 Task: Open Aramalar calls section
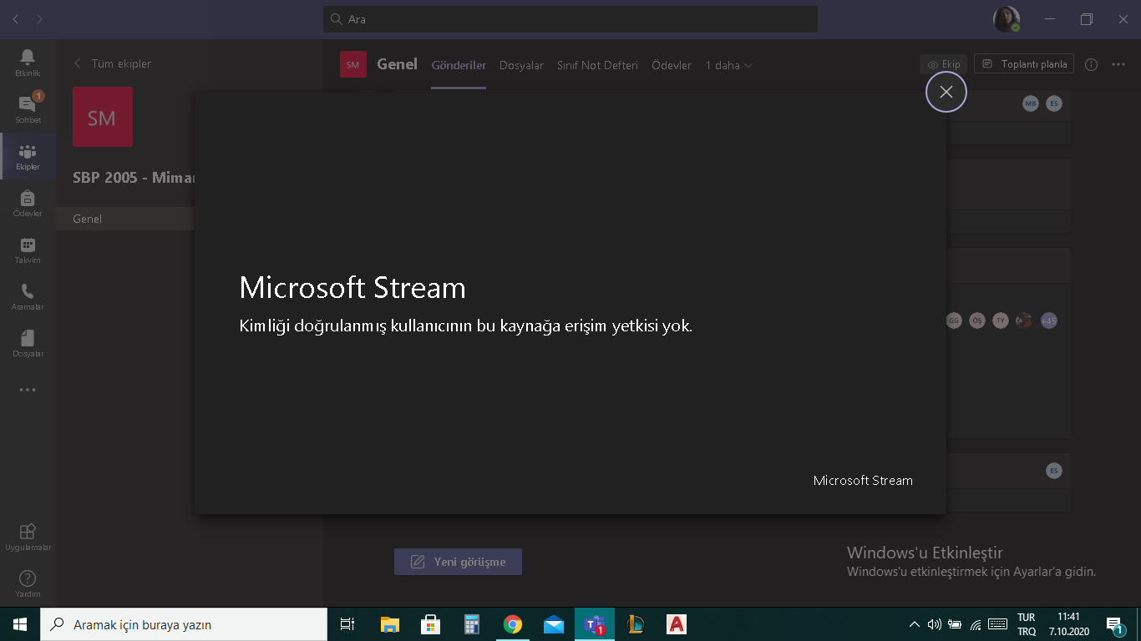[28, 296]
